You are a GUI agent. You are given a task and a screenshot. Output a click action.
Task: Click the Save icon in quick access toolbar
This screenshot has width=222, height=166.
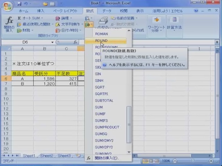click(x=19, y=4)
